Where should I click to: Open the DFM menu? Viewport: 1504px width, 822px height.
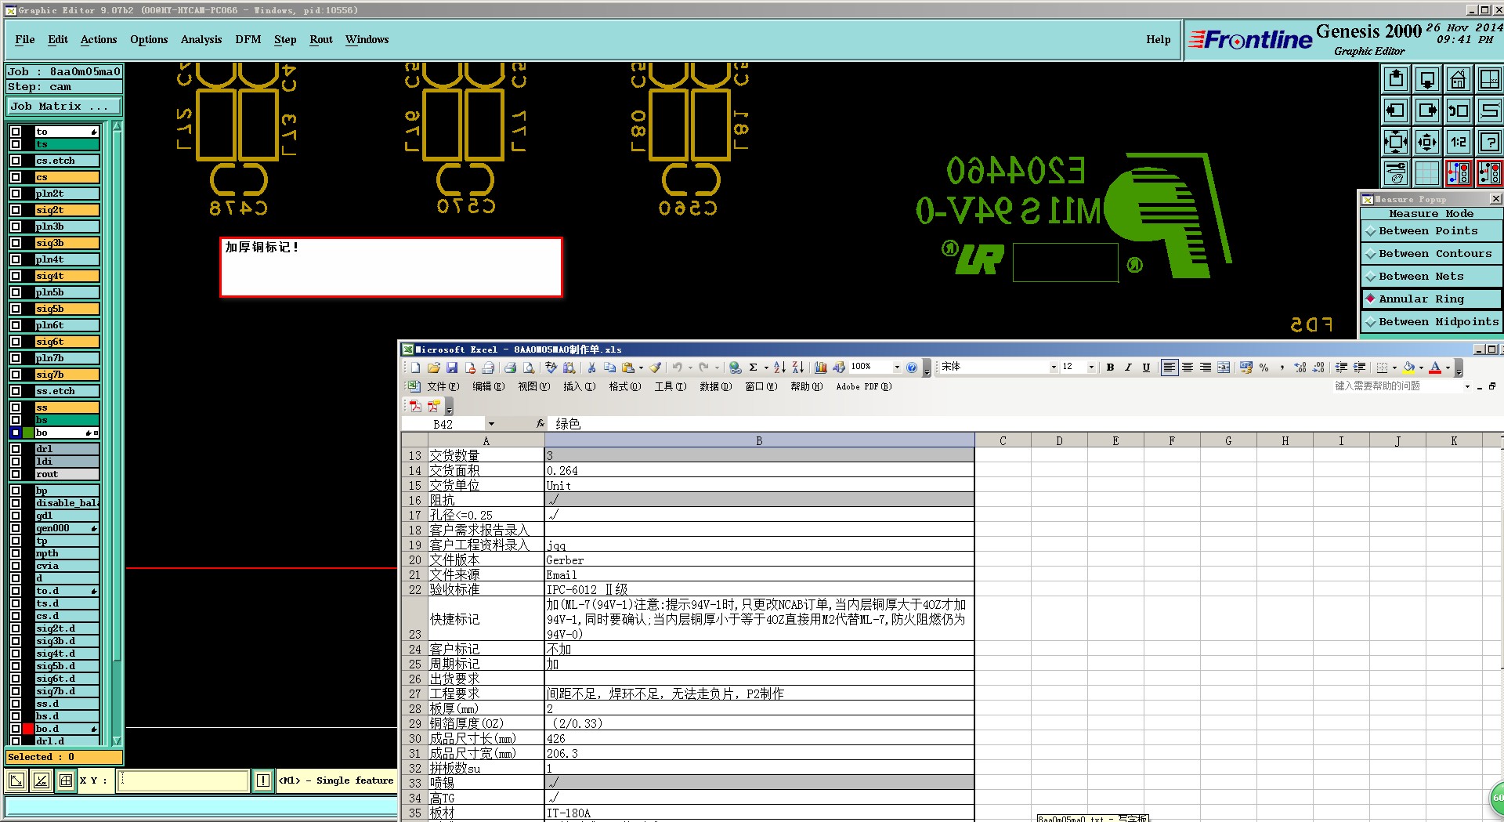click(248, 40)
